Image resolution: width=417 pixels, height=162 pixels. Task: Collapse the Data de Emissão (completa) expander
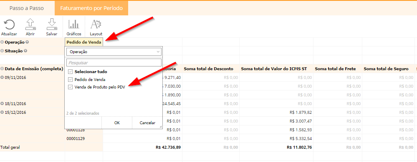pyautogui.click(x=2, y=69)
